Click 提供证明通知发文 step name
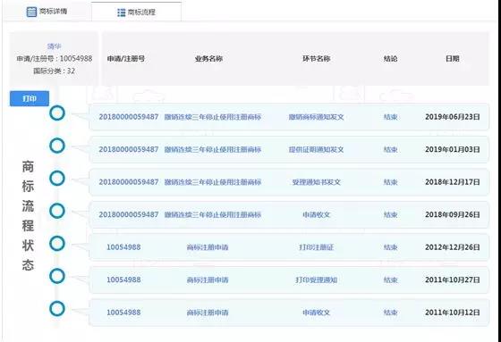 coord(317,150)
